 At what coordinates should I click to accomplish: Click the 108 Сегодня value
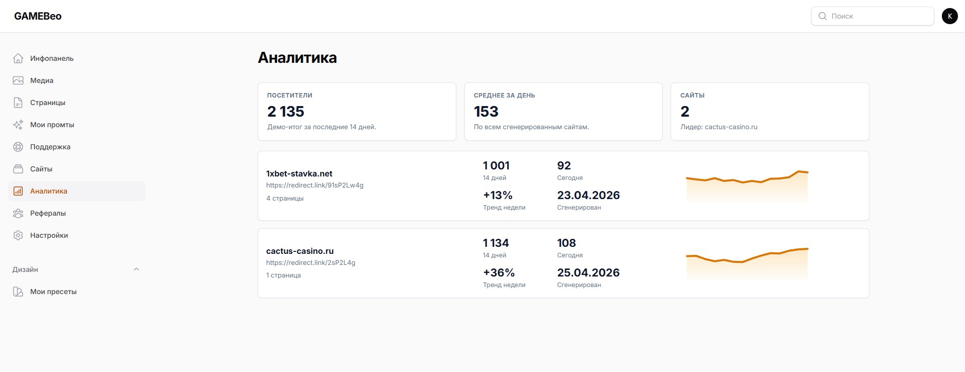567,243
